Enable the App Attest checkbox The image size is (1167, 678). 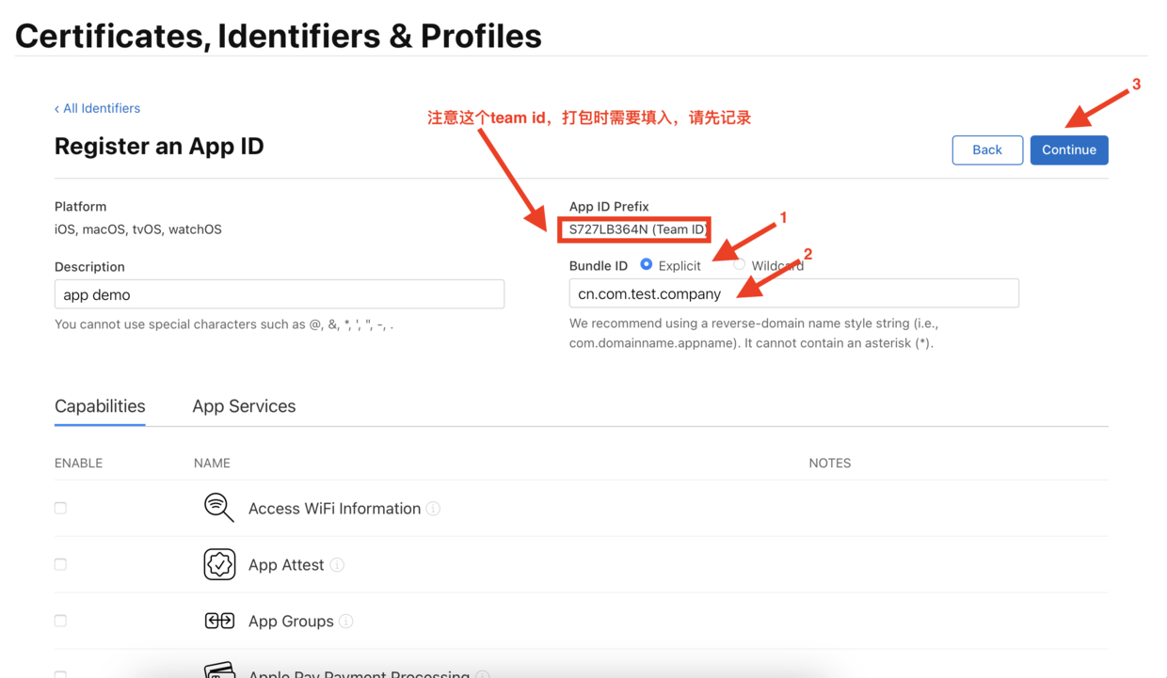60,564
